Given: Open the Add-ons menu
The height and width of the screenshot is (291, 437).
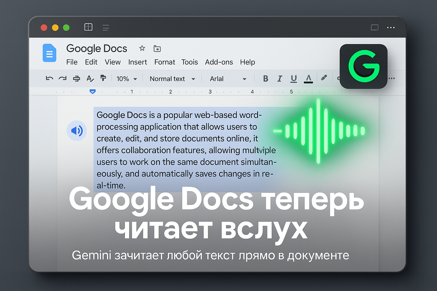Looking at the screenshot, I should click(x=219, y=62).
